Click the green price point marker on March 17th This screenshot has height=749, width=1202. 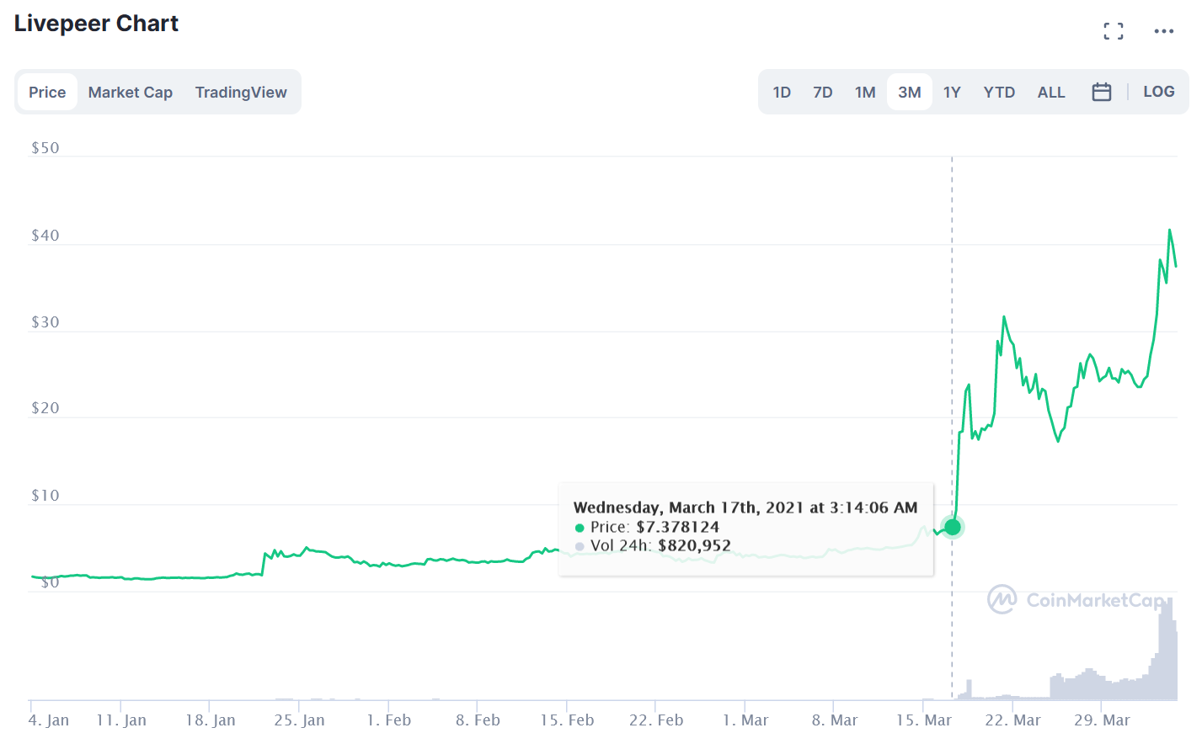953,527
